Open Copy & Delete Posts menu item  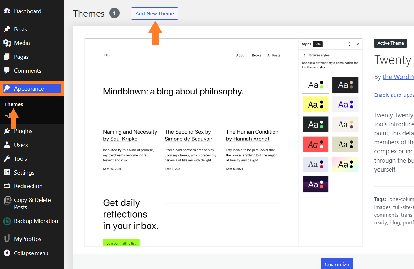pos(32,203)
